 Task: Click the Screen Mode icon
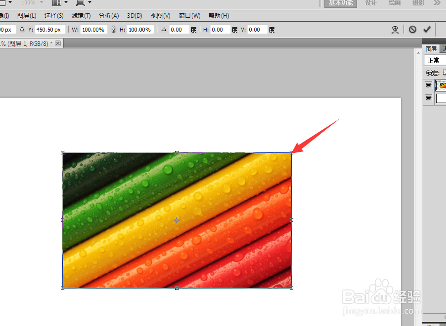click(81, 3)
